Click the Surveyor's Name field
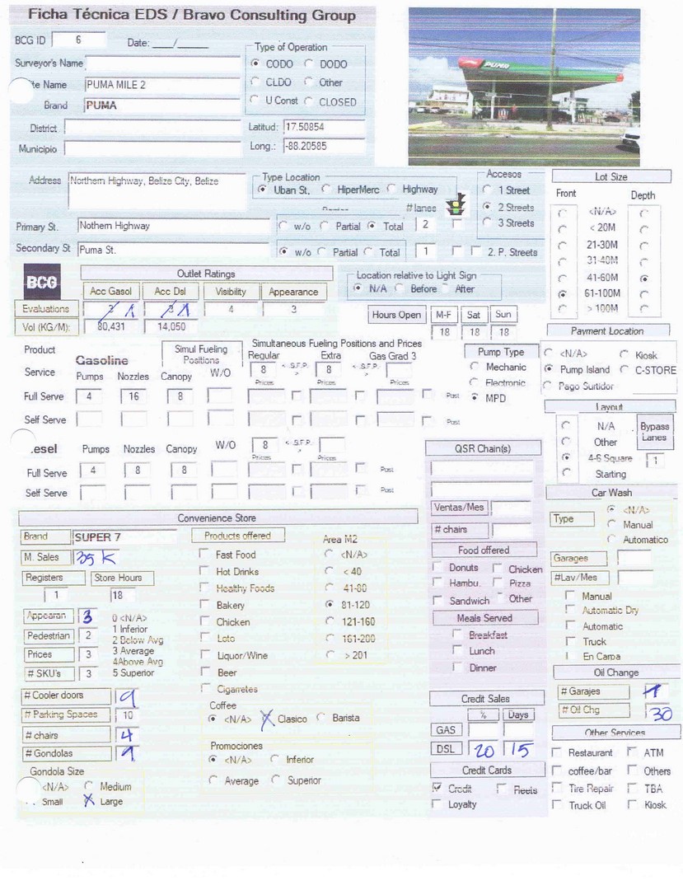Image resolution: width=683 pixels, height=890 pixels. pos(163,63)
